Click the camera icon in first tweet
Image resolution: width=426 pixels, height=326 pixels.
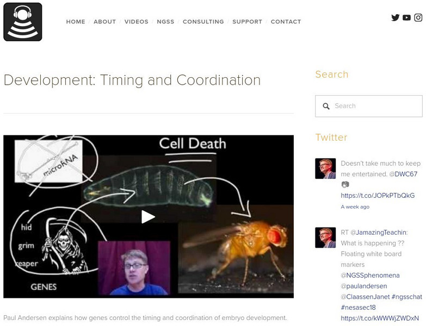click(345, 185)
